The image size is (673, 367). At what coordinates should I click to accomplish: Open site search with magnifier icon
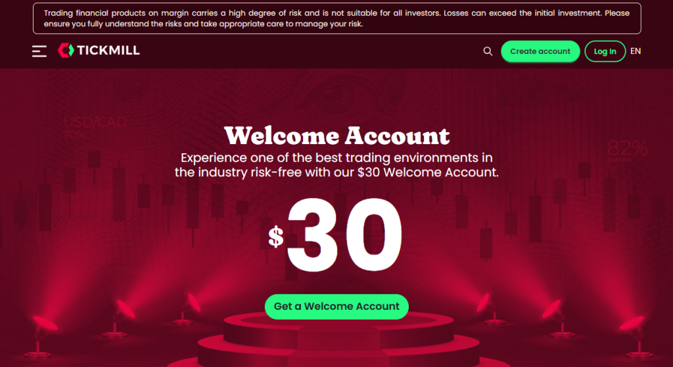[x=488, y=51]
